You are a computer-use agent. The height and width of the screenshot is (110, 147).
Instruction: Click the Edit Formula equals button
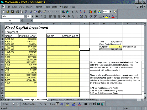pos(31,20)
